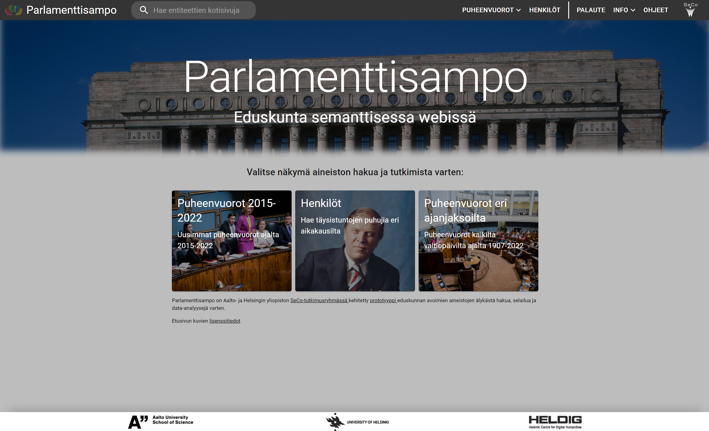The width and height of the screenshot is (709, 431).
Task: Click the University of Helsinki logo
Action: 357,422
